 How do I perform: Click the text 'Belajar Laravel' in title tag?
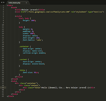coord(29,10)
